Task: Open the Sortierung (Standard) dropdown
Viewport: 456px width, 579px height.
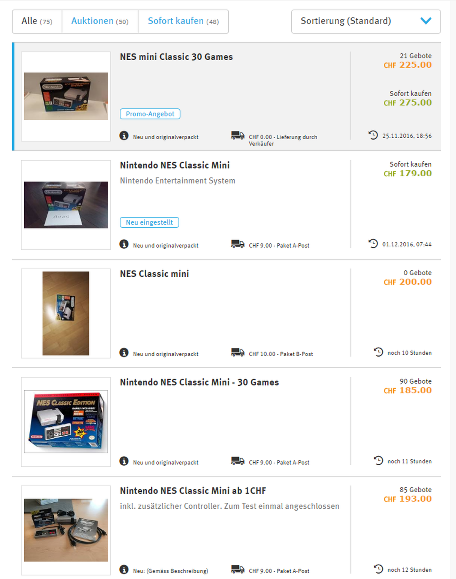Action: [x=366, y=21]
